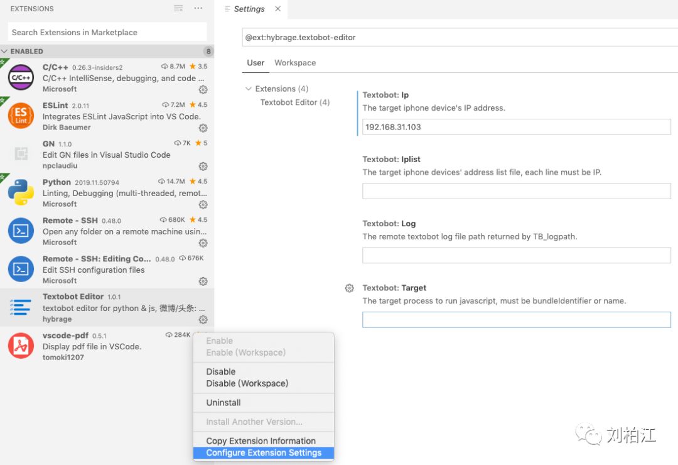Click the GN extension placeholder icon

tap(21, 154)
